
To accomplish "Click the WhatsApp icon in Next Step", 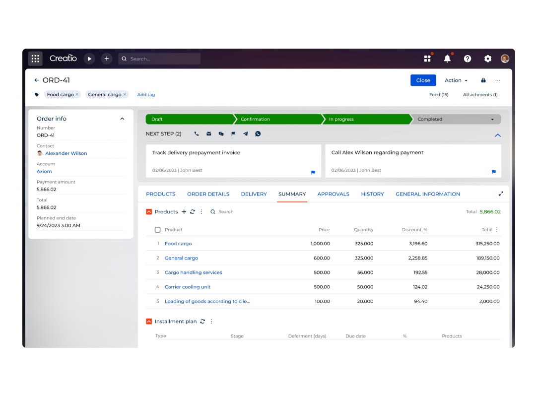I will (x=258, y=133).
